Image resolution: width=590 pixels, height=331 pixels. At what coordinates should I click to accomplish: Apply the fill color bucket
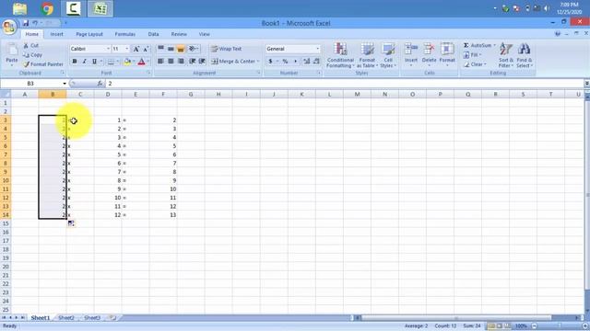click(x=127, y=62)
